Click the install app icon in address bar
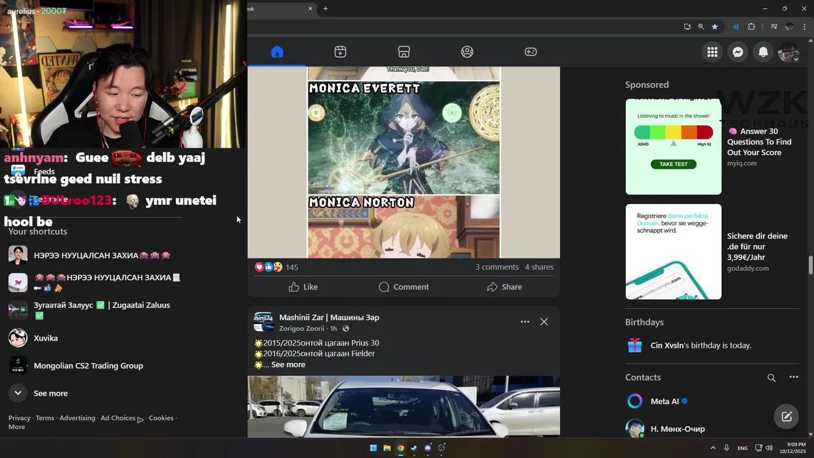Screen dimensions: 814x458 tap(687, 27)
